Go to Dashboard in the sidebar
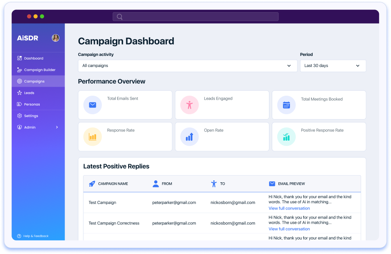The height and width of the screenshot is (254, 391). [33, 58]
